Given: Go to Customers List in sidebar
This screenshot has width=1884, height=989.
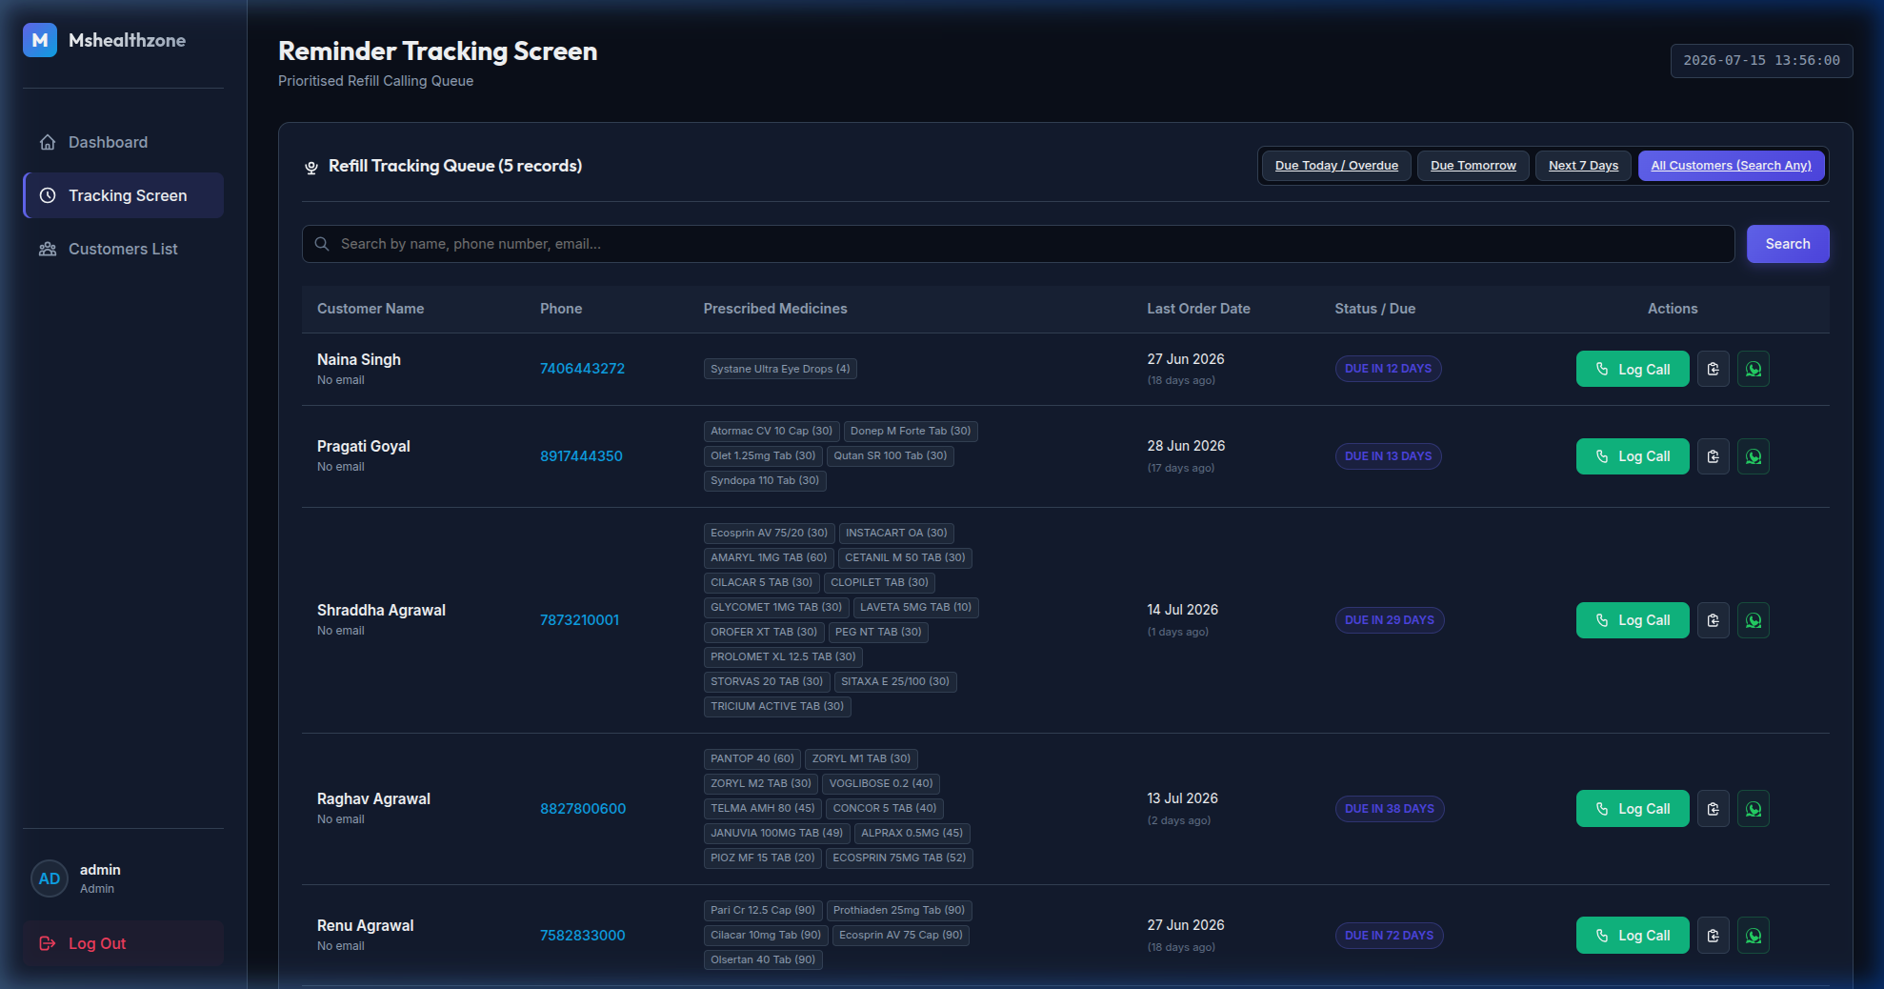Looking at the screenshot, I should click(x=123, y=249).
